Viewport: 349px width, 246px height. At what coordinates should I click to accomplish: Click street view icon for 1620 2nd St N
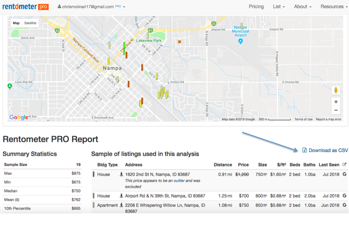pyautogui.click(x=121, y=174)
